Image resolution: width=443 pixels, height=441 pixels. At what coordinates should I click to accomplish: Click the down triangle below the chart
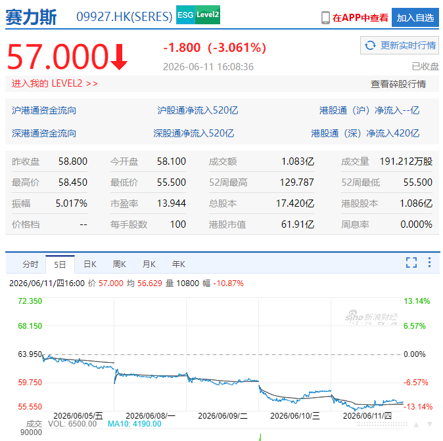(430, 424)
